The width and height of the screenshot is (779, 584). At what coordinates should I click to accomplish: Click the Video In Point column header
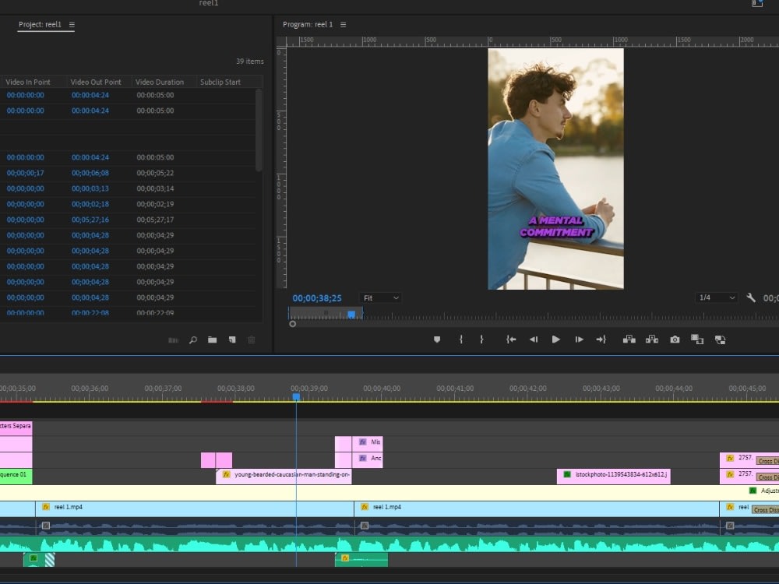pyautogui.click(x=28, y=82)
